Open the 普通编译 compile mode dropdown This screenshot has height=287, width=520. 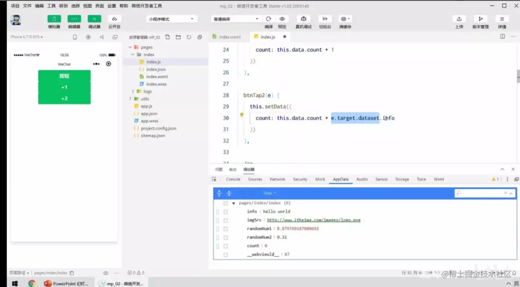pyautogui.click(x=236, y=19)
